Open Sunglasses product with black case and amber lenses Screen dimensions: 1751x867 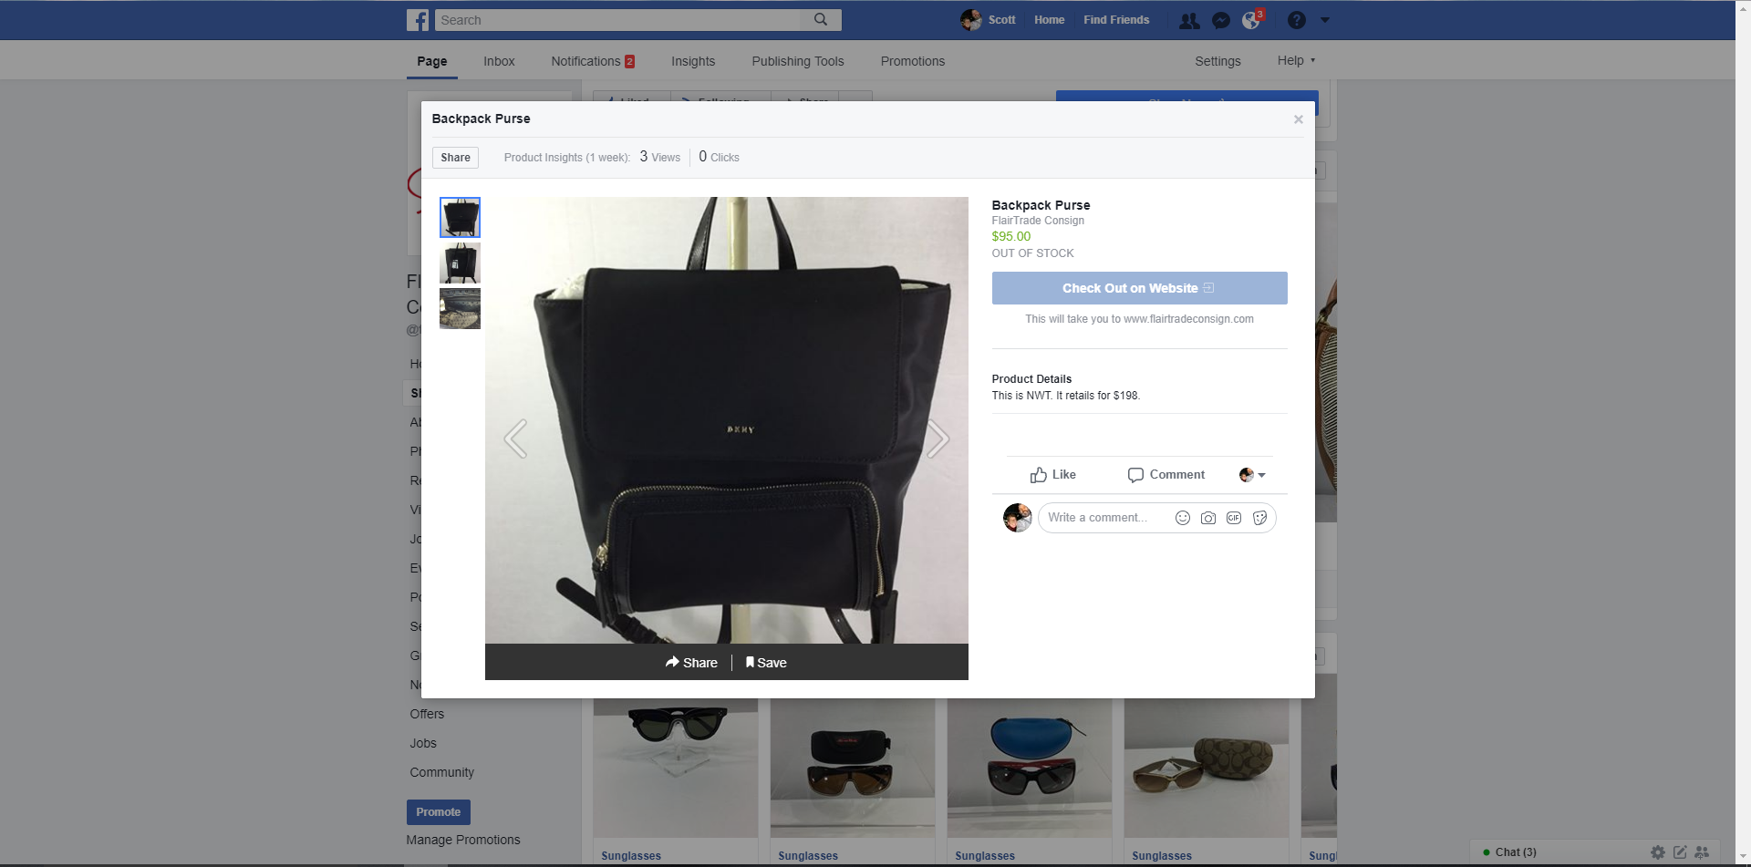[853, 769]
